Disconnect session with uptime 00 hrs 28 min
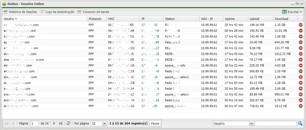The height and width of the screenshot is (130, 306). point(301,31)
